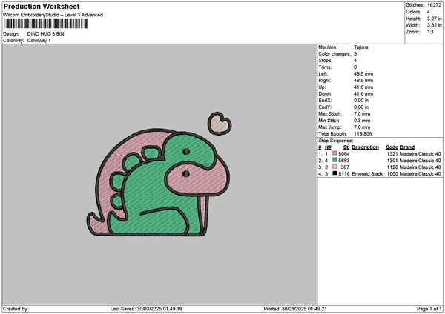Click the Machine value Tajima

point(361,47)
